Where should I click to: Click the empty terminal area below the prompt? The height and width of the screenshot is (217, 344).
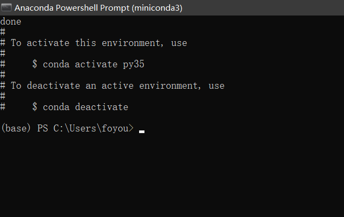click(x=171, y=176)
